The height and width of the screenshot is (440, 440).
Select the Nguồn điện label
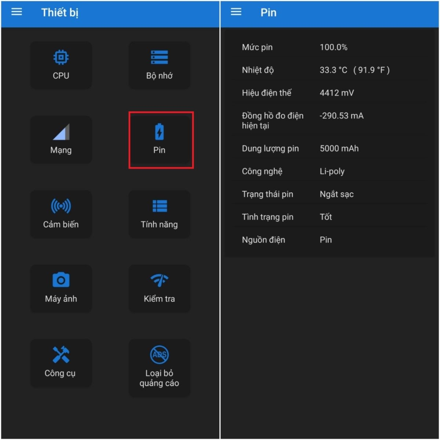(x=263, y=240)
